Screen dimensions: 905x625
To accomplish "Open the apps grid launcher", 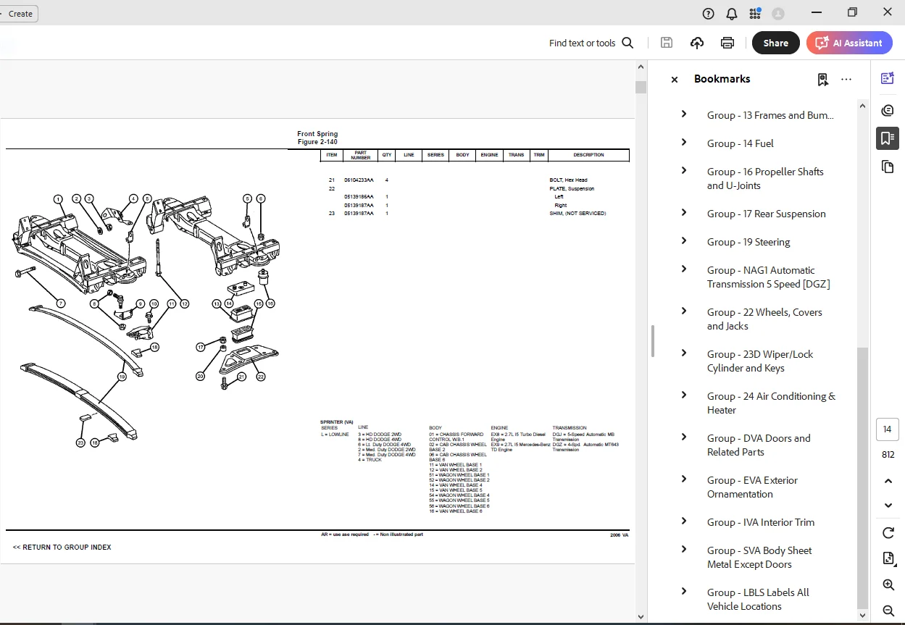I will [755, 14].
